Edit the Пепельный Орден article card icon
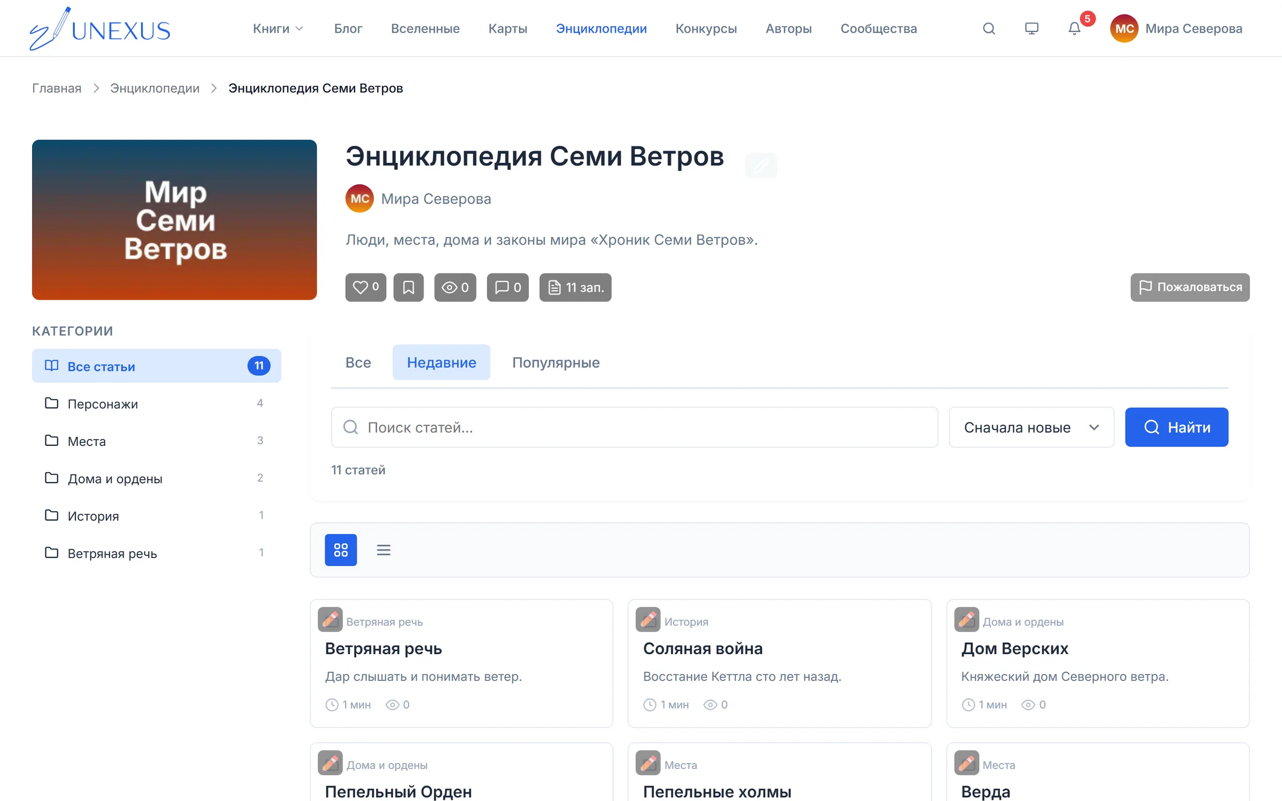 330,763
